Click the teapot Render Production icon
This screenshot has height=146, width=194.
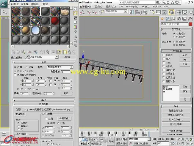(x=191, y=12)
